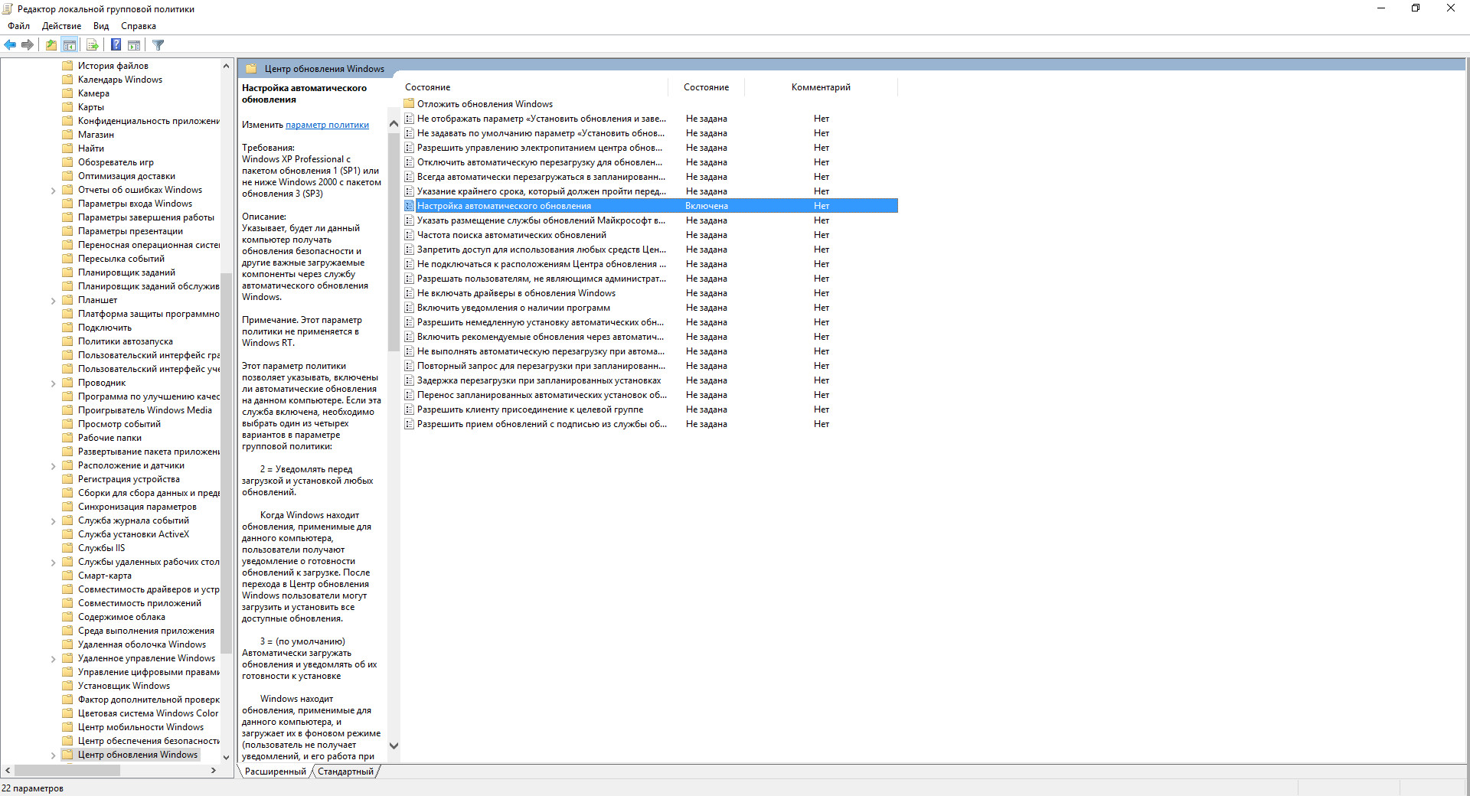Image resolution: width=1470 pixels, height=796 pixels.
Task: Switch to the «Стандартный» tab
Action: [345, 772]
